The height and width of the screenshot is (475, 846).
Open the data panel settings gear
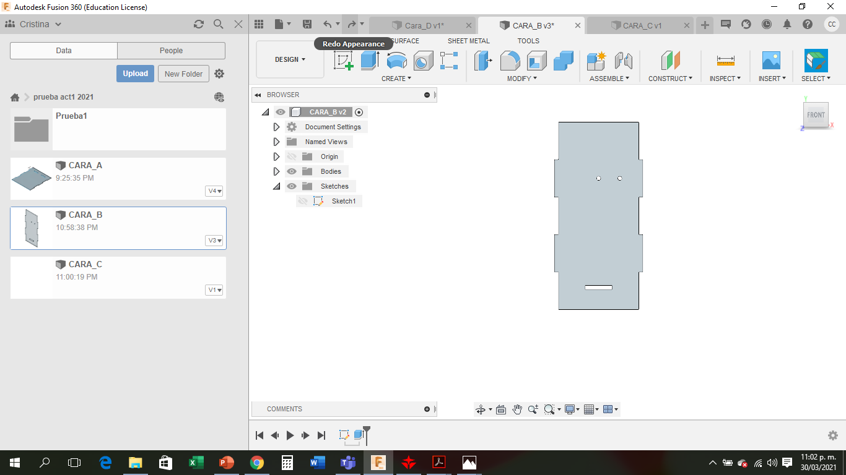click(219, 74)
